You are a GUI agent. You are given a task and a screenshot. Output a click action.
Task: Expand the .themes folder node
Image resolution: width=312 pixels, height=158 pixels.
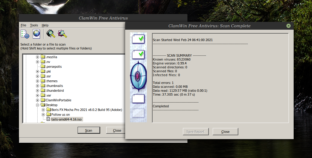click(37, 81)
